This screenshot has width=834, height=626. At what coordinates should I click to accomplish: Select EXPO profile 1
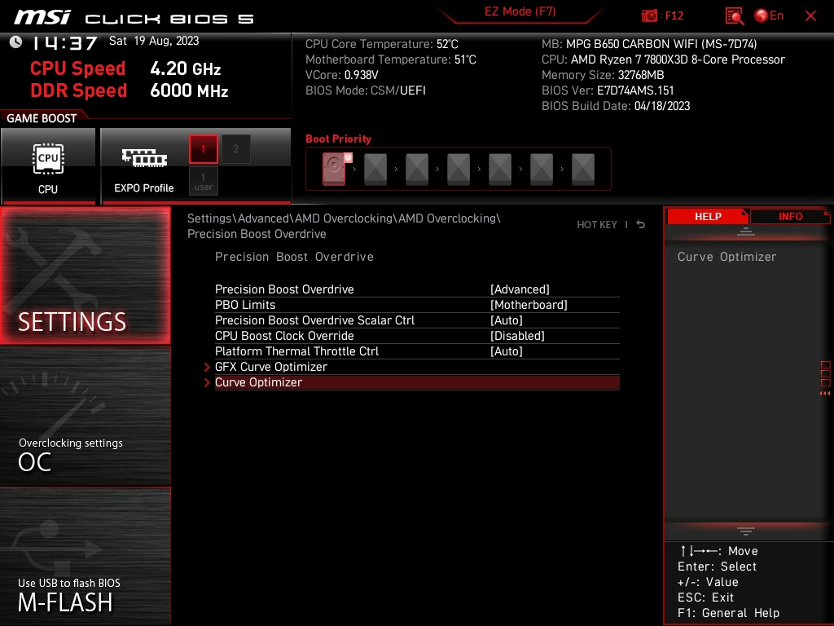pyautogui.click(x=203, y=149)
